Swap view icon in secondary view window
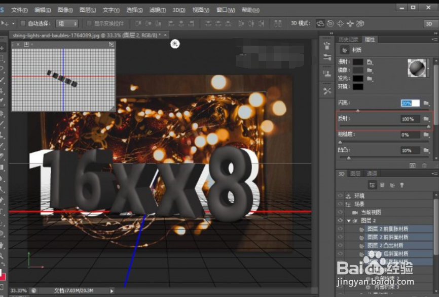 click(x=111, y=44)
